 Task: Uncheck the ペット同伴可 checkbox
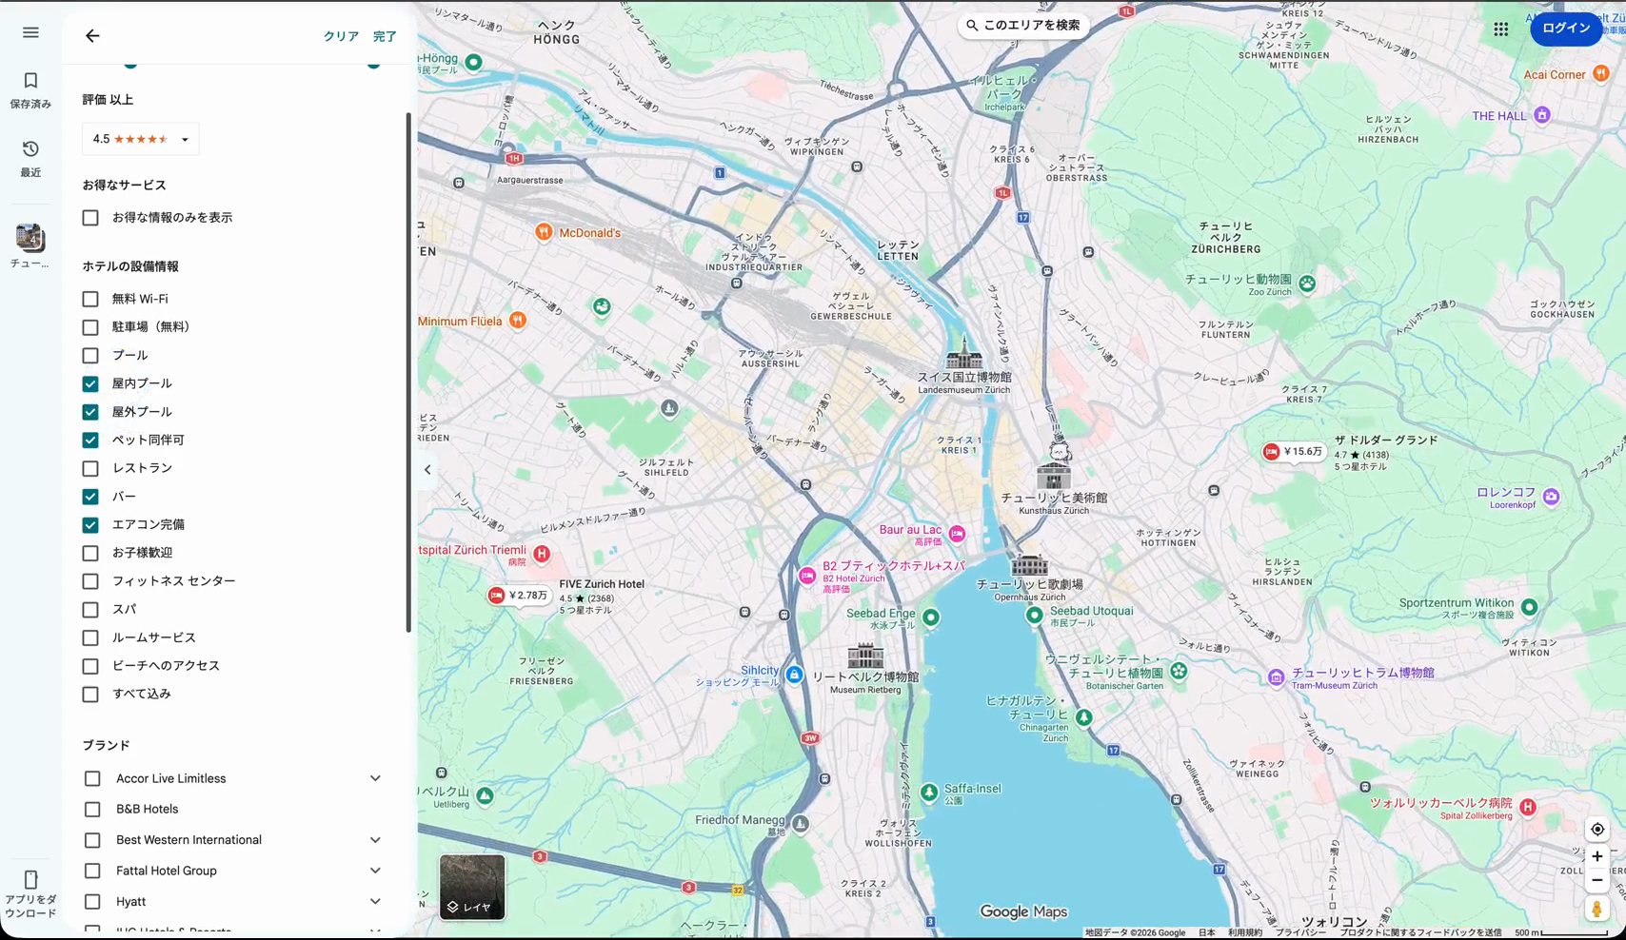(90, 441)
